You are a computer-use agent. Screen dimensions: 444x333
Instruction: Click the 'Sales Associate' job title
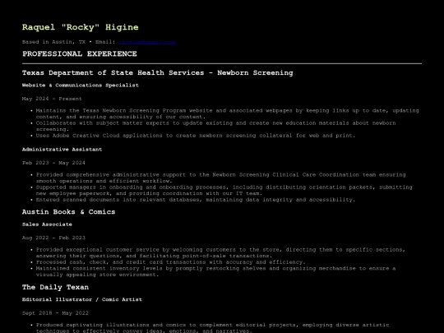(x=47, y=224)
